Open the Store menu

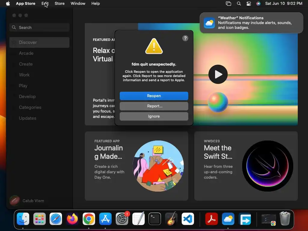point(60,4)
